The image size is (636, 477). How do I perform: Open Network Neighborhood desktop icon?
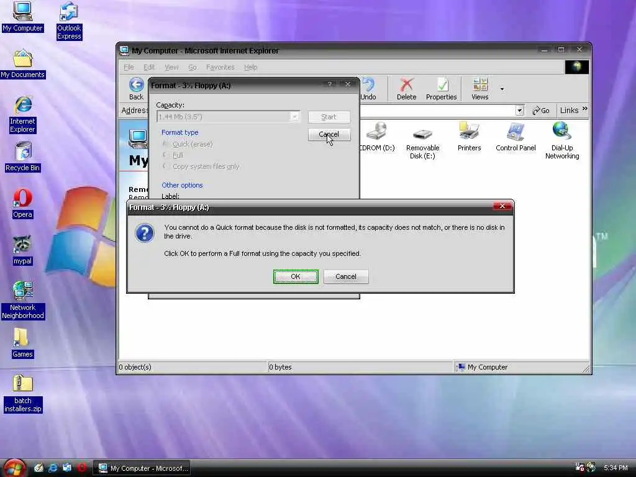[x=23, y=300]
